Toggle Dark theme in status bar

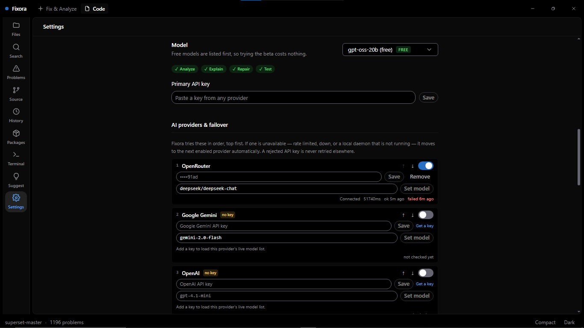pos(569,322)
